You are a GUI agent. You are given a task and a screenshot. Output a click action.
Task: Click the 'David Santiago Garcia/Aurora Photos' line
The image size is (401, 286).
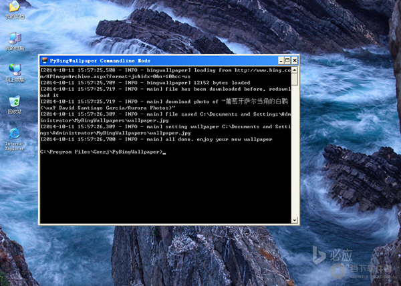108,108
